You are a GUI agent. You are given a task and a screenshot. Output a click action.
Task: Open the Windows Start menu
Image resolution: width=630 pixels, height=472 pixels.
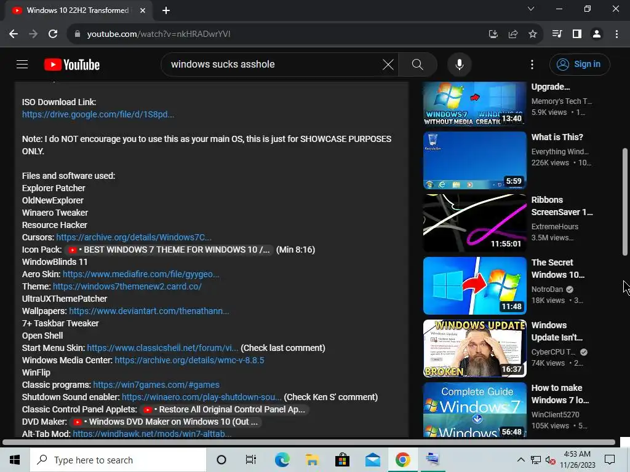pyautogui.click(x=15, y=460)
